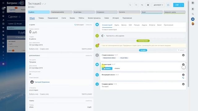Click the small handset icon in outgoing call entry
The height and width of the screenshot is (111, 198).
point(183,78)
